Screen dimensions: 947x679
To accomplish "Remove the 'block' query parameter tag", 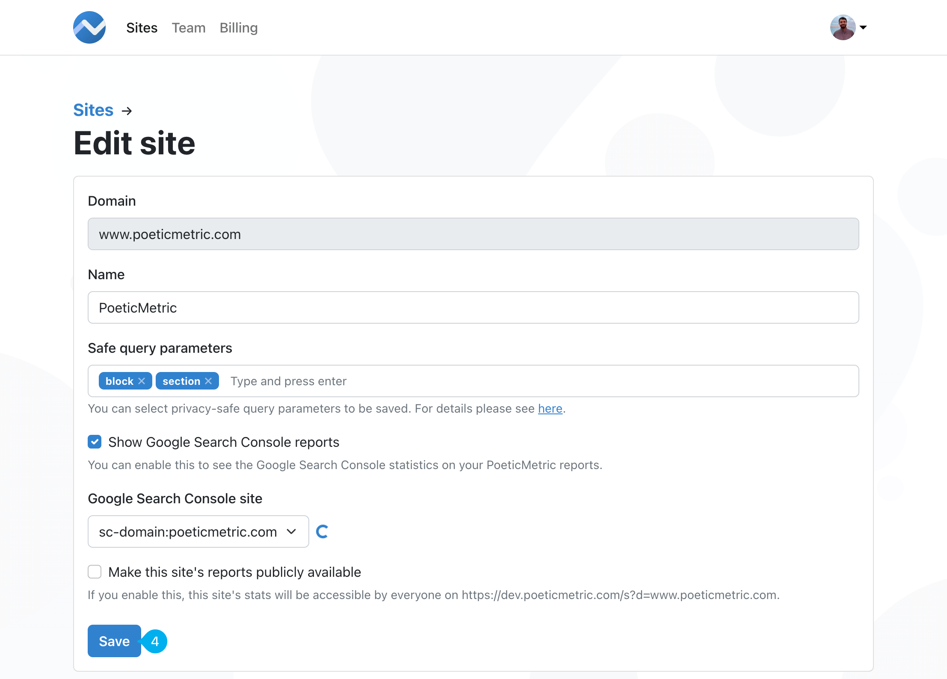I will (142, 381).
